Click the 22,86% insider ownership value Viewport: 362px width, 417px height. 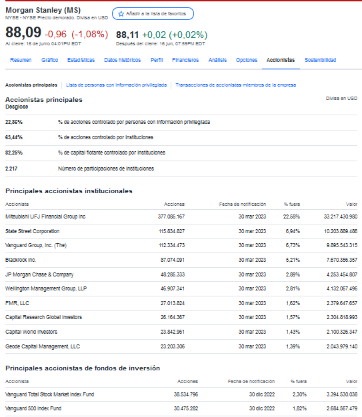point(14,122)
